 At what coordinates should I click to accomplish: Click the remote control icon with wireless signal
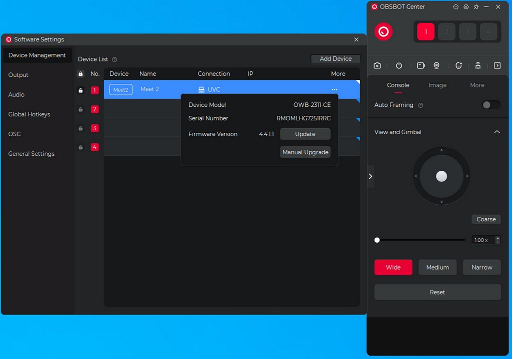(x=477, y=65)
